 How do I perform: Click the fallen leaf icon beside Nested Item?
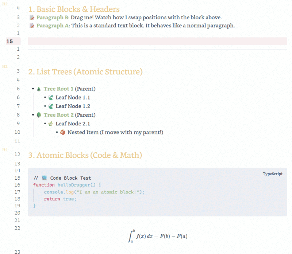pyautogui.click(x=63, y=132)
